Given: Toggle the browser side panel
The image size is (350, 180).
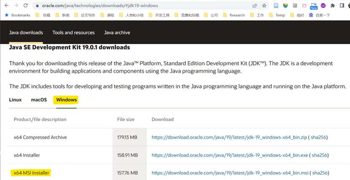Looking at the screenshot, I should coord(342,5).
